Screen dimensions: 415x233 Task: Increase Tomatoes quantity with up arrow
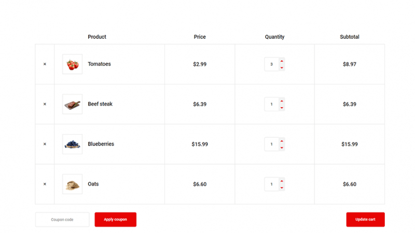(282, 61)
